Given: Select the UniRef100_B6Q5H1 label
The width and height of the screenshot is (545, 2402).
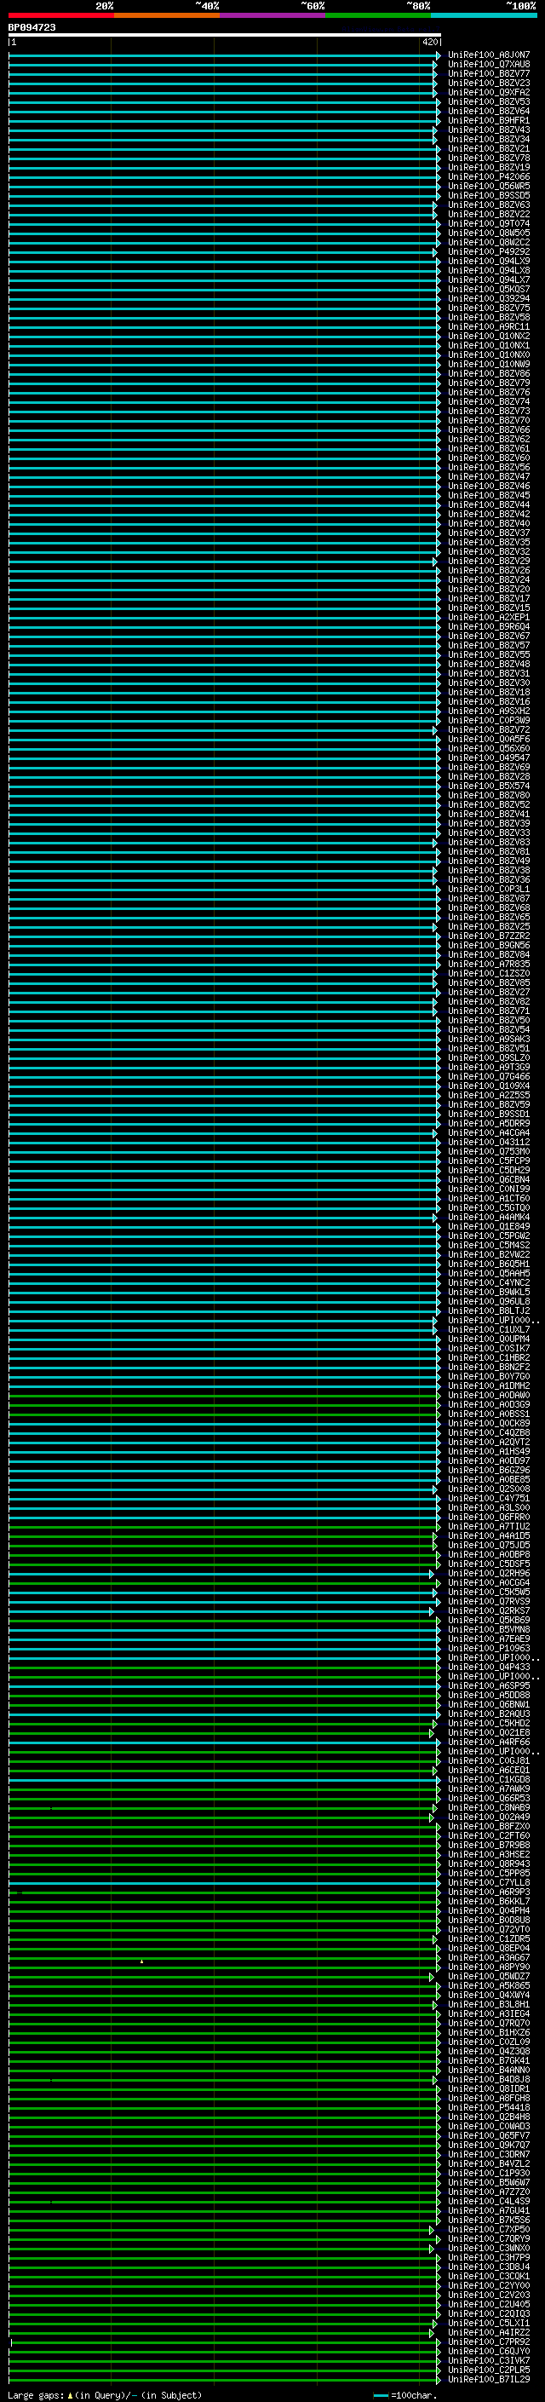Looking at the screenshot, I should click(x=489, y=1264).
